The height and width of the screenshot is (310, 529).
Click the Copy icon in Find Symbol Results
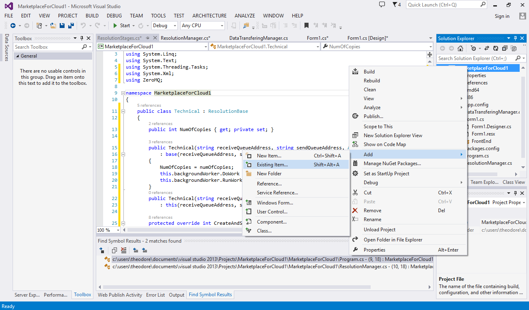pyautogui.click(x=114, y=250)
